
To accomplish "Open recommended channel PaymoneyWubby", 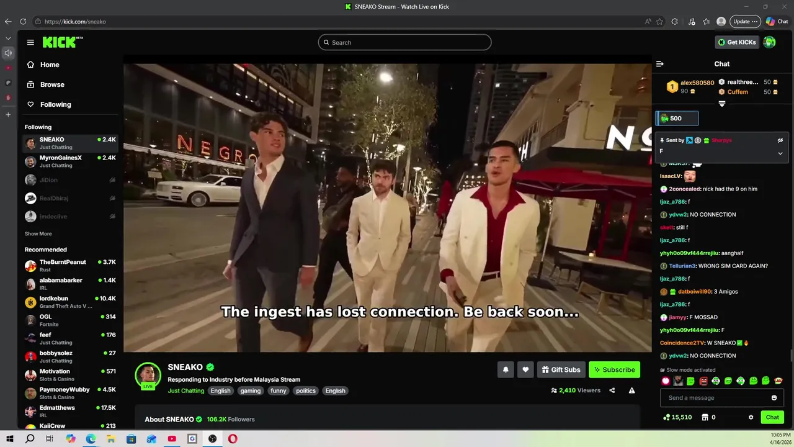I will click(69, 393).
